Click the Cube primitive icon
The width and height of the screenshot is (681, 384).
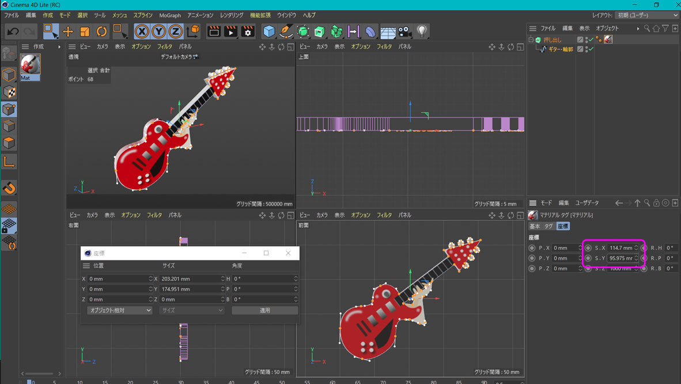(269, 32)
